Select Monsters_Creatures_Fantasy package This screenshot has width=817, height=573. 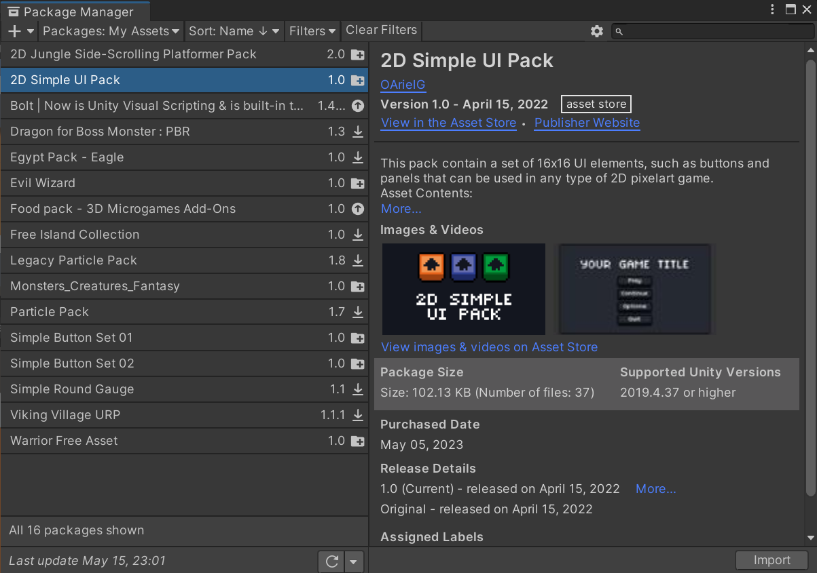tap(184, 286)
